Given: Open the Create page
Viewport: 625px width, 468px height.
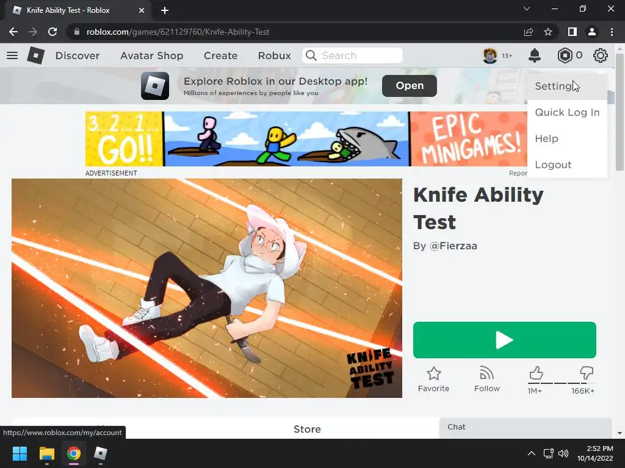Looking at the screenshot, I should tap(220, 55).
